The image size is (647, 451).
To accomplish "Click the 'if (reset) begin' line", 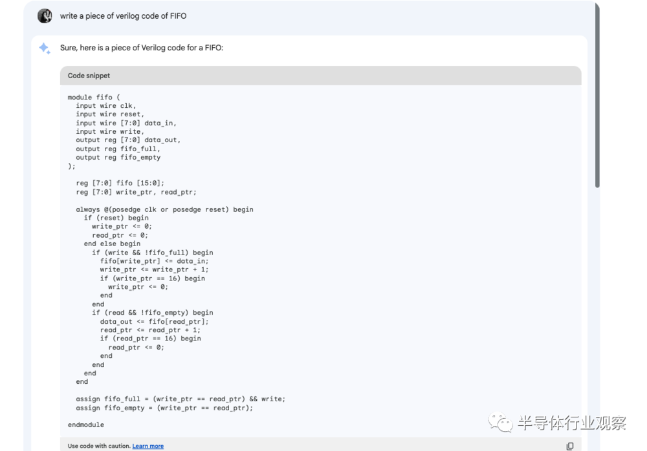I will coord(116,218).
